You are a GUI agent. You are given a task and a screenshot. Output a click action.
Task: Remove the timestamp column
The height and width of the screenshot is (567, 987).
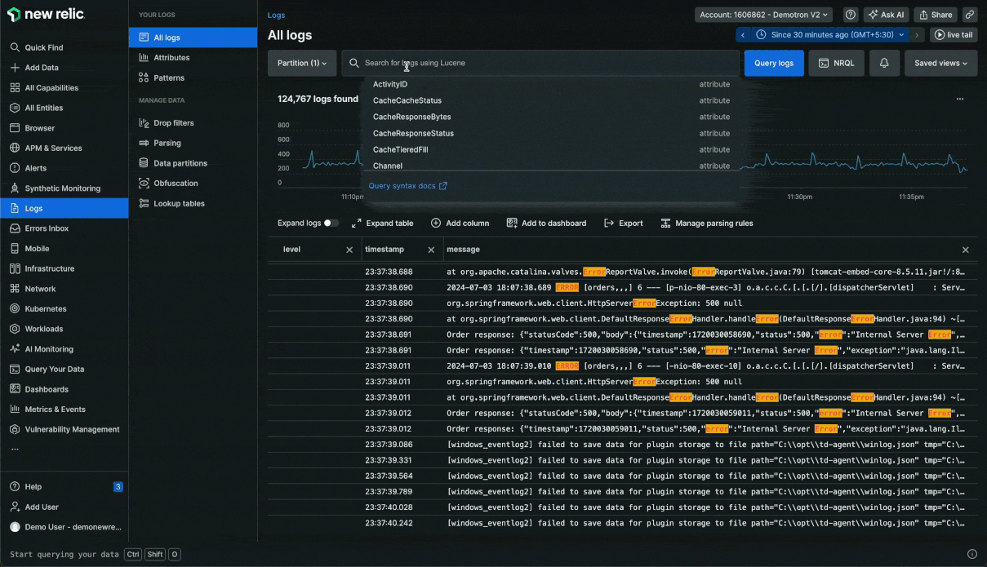(431, 250)
